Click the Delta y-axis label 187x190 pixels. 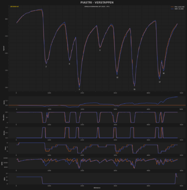pos(4,102)
